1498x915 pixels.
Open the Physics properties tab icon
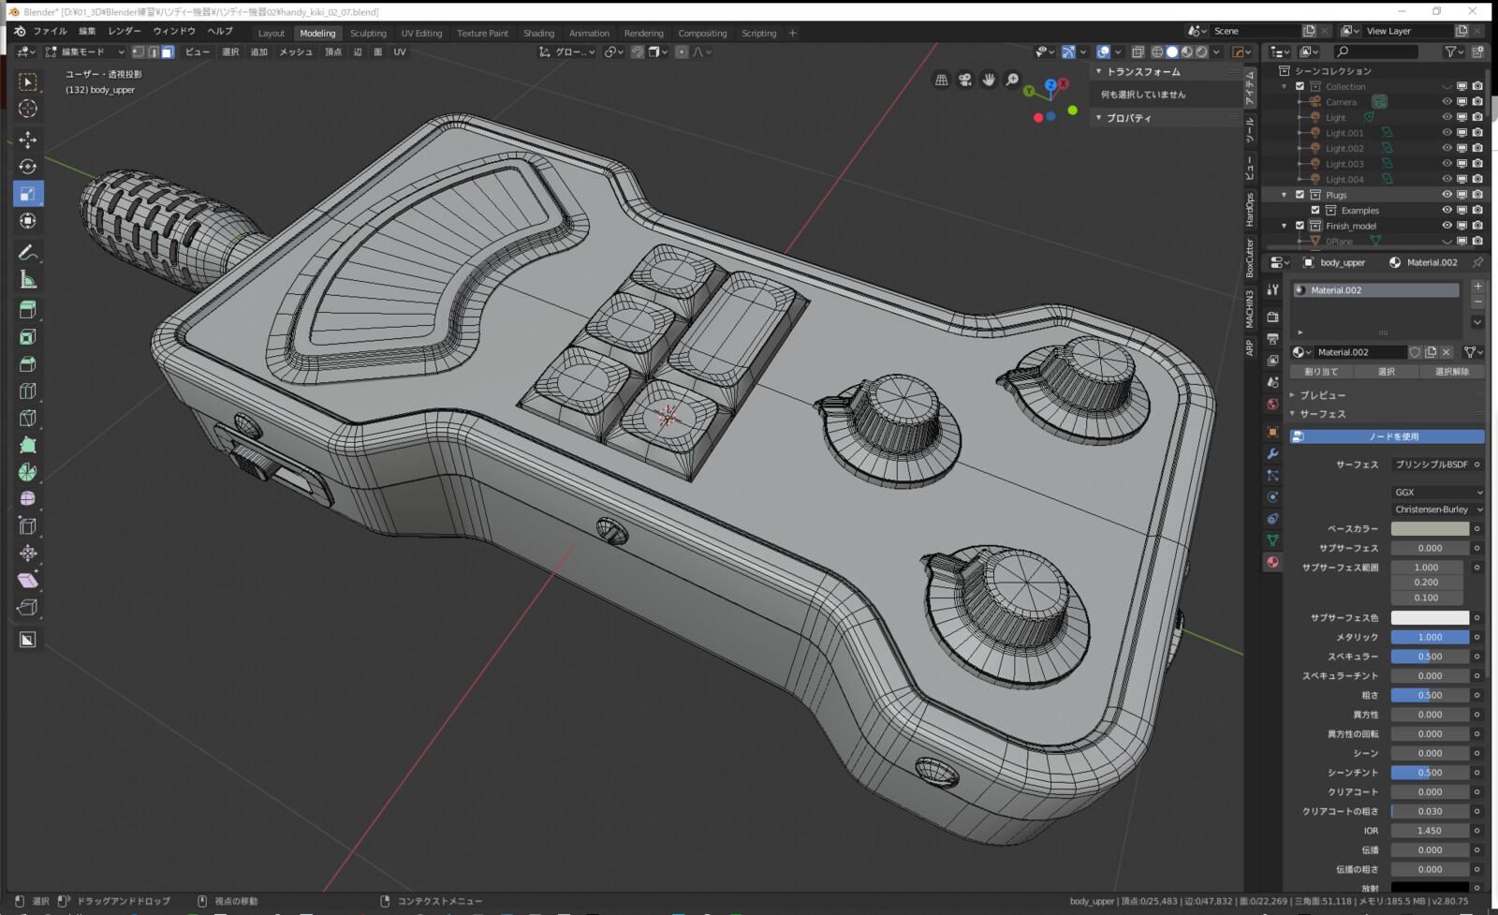click(x=1272, y=497)
